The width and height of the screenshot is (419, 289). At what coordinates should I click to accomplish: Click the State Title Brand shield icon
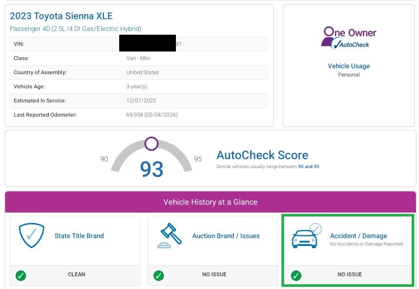pyautogui.click(x=32, y=235)
